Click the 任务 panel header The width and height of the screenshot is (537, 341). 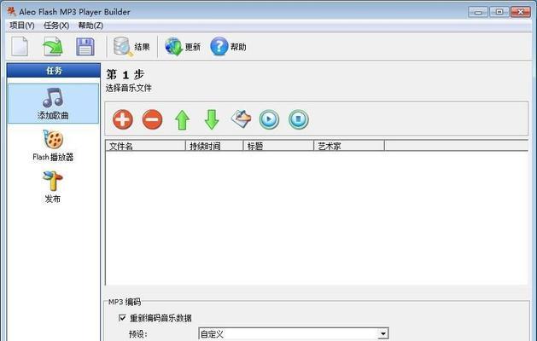[x=54, y=71]
